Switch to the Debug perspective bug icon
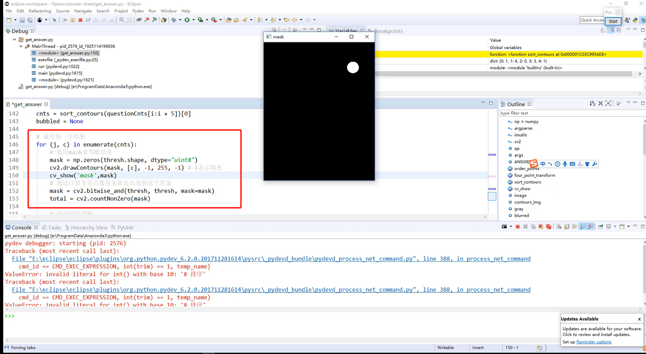 643,20
